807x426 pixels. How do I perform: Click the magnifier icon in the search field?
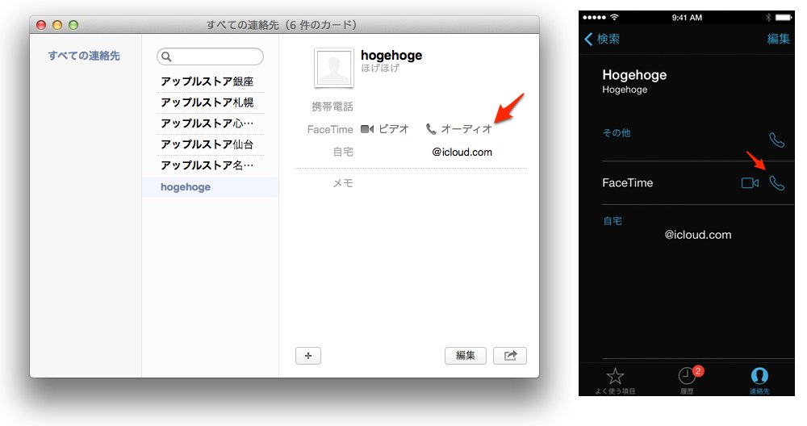(x=166, y=56)
